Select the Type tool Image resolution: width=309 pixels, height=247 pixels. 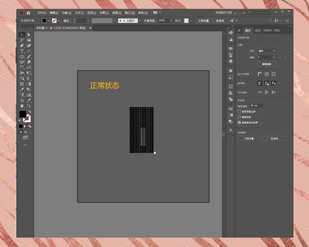click(22, 51)
